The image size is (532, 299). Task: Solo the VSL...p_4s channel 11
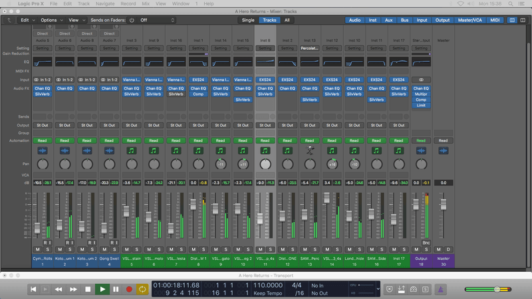coord(271,249)
